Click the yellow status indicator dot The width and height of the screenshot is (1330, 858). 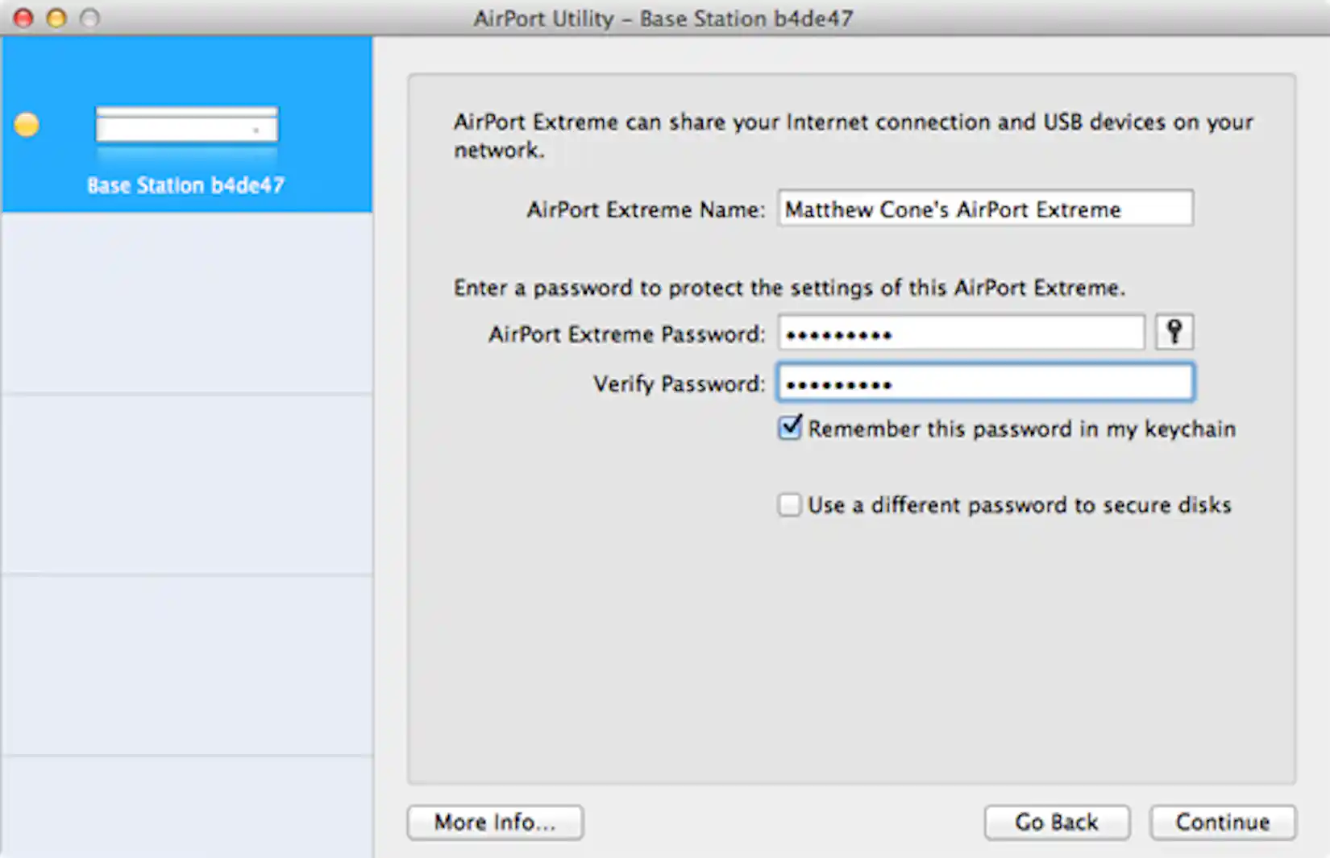click(x=27, y=124)
